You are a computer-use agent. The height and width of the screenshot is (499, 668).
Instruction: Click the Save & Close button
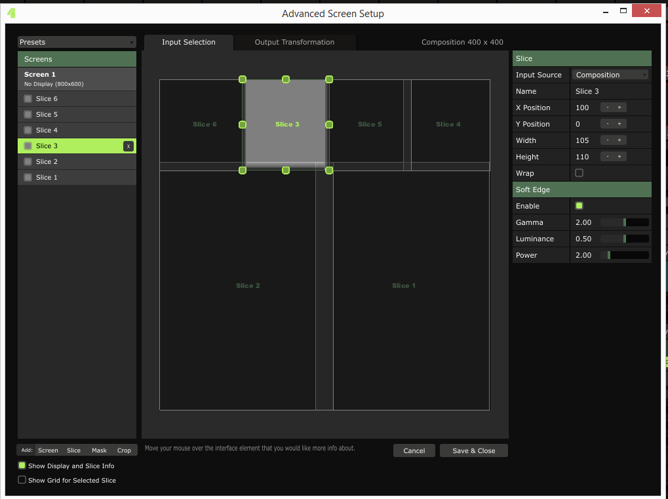(473, 450)
